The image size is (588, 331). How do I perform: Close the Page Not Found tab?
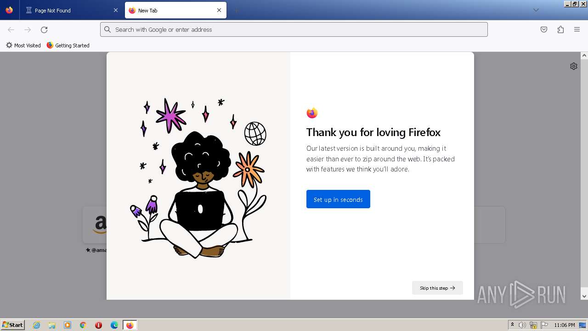click(116, 10)
